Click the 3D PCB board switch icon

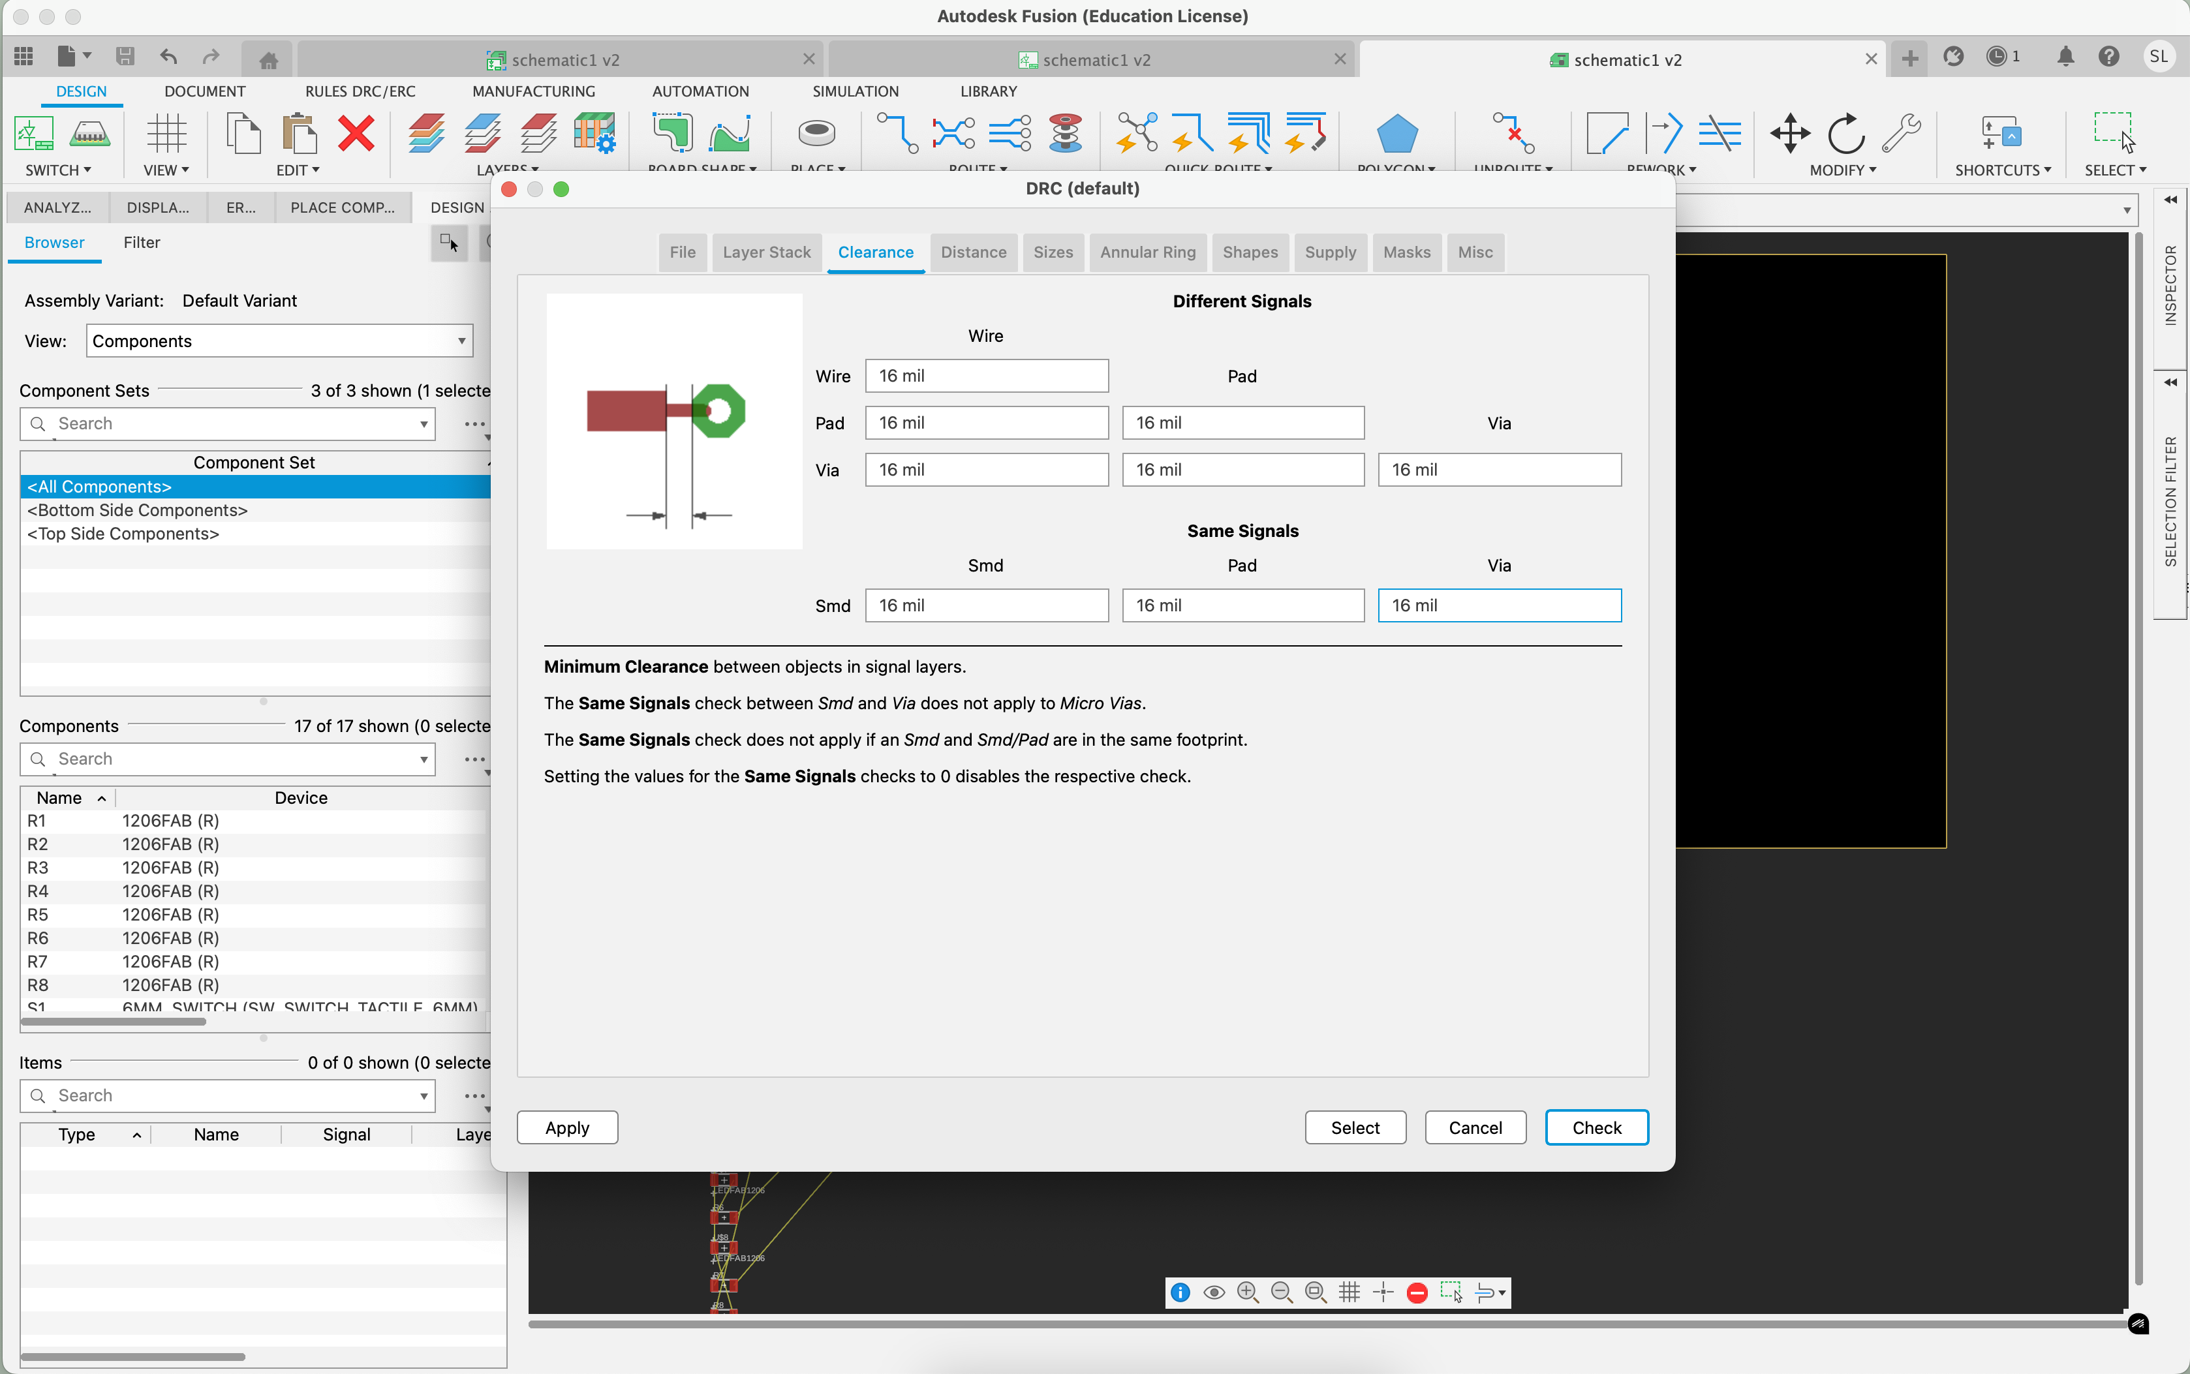[90, 134]
